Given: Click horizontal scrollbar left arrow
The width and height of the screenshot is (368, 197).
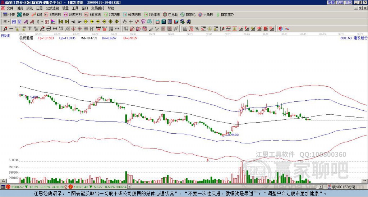Looking at the screenshot, I should [129, 187].
